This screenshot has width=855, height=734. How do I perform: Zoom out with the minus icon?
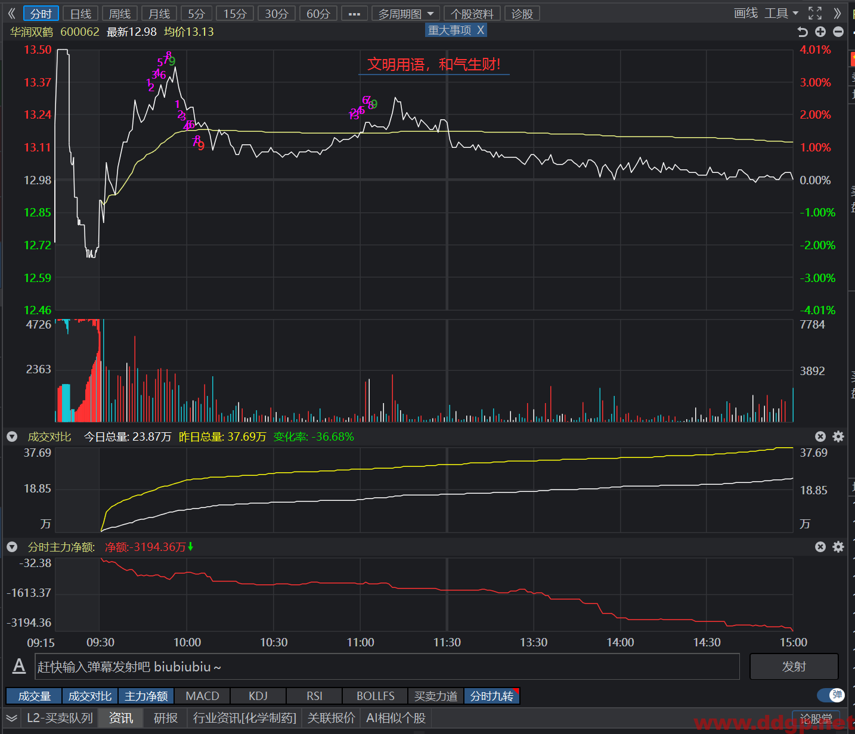(838, 32)
